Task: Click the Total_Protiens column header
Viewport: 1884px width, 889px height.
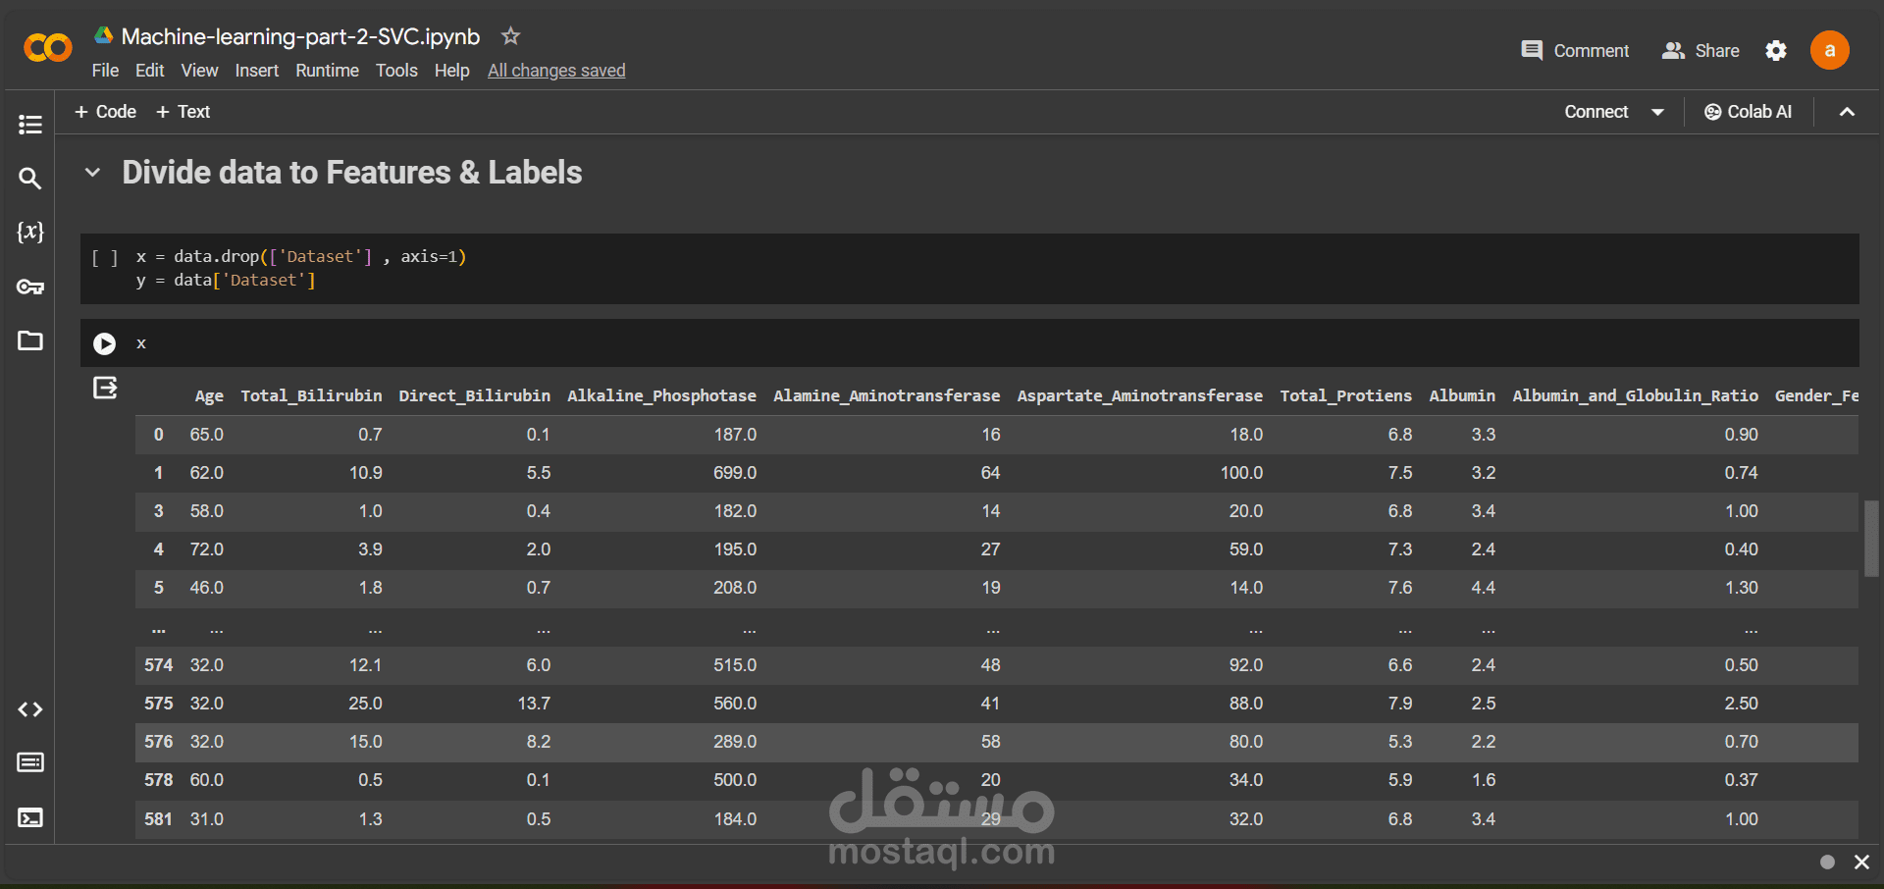Action: coord(1345,395)
